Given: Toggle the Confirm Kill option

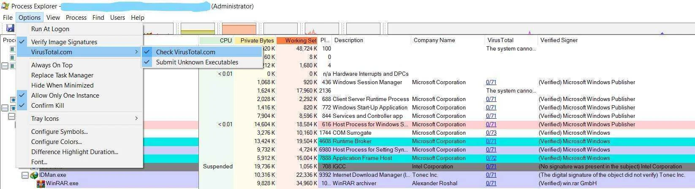Looking at the screenshot, I should pos(80,105).
